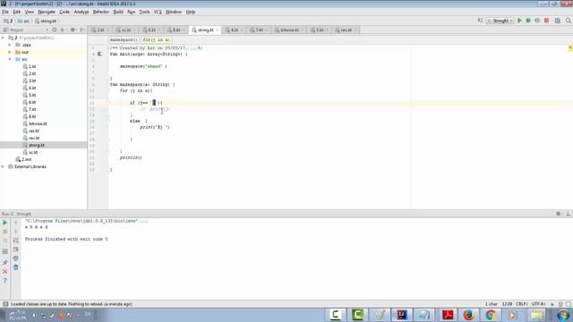Close the string.kt editor tab

[217, 30]
